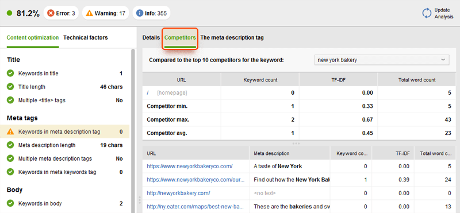Click green check icon beside Title length

pos(10,87)
